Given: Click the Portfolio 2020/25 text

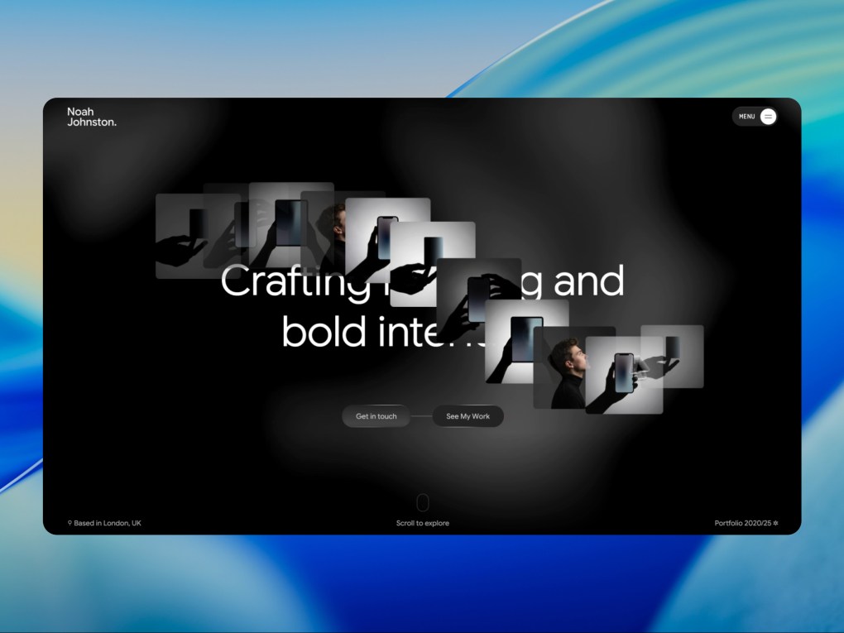Looking at the screenshot, I should [x=743, y=523].
